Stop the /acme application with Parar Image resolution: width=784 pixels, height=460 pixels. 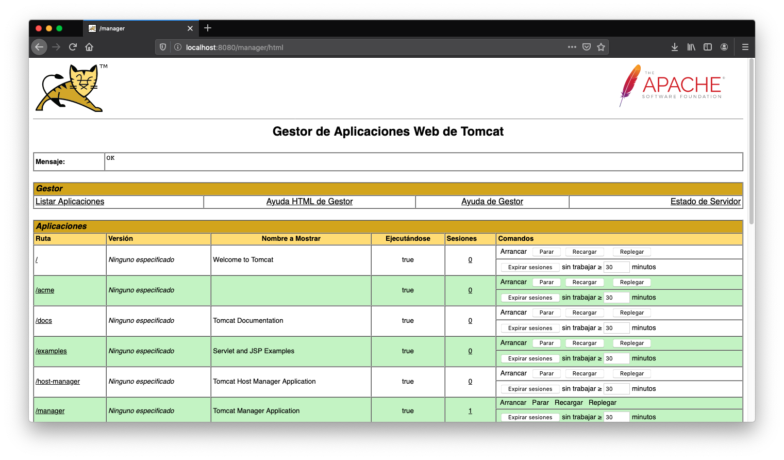[546, 283]
